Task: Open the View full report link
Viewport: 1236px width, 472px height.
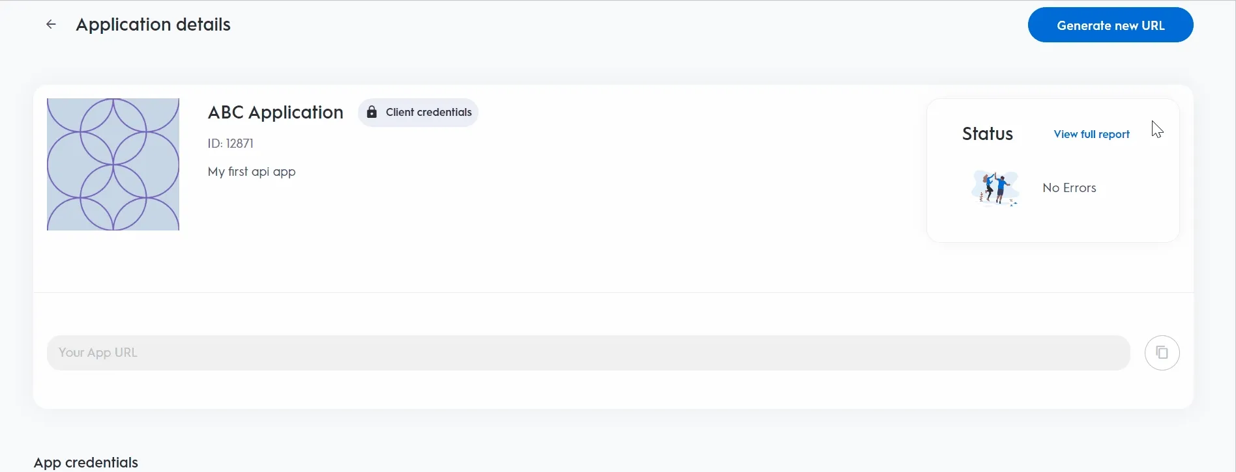Action: [x=1091, y=134]
